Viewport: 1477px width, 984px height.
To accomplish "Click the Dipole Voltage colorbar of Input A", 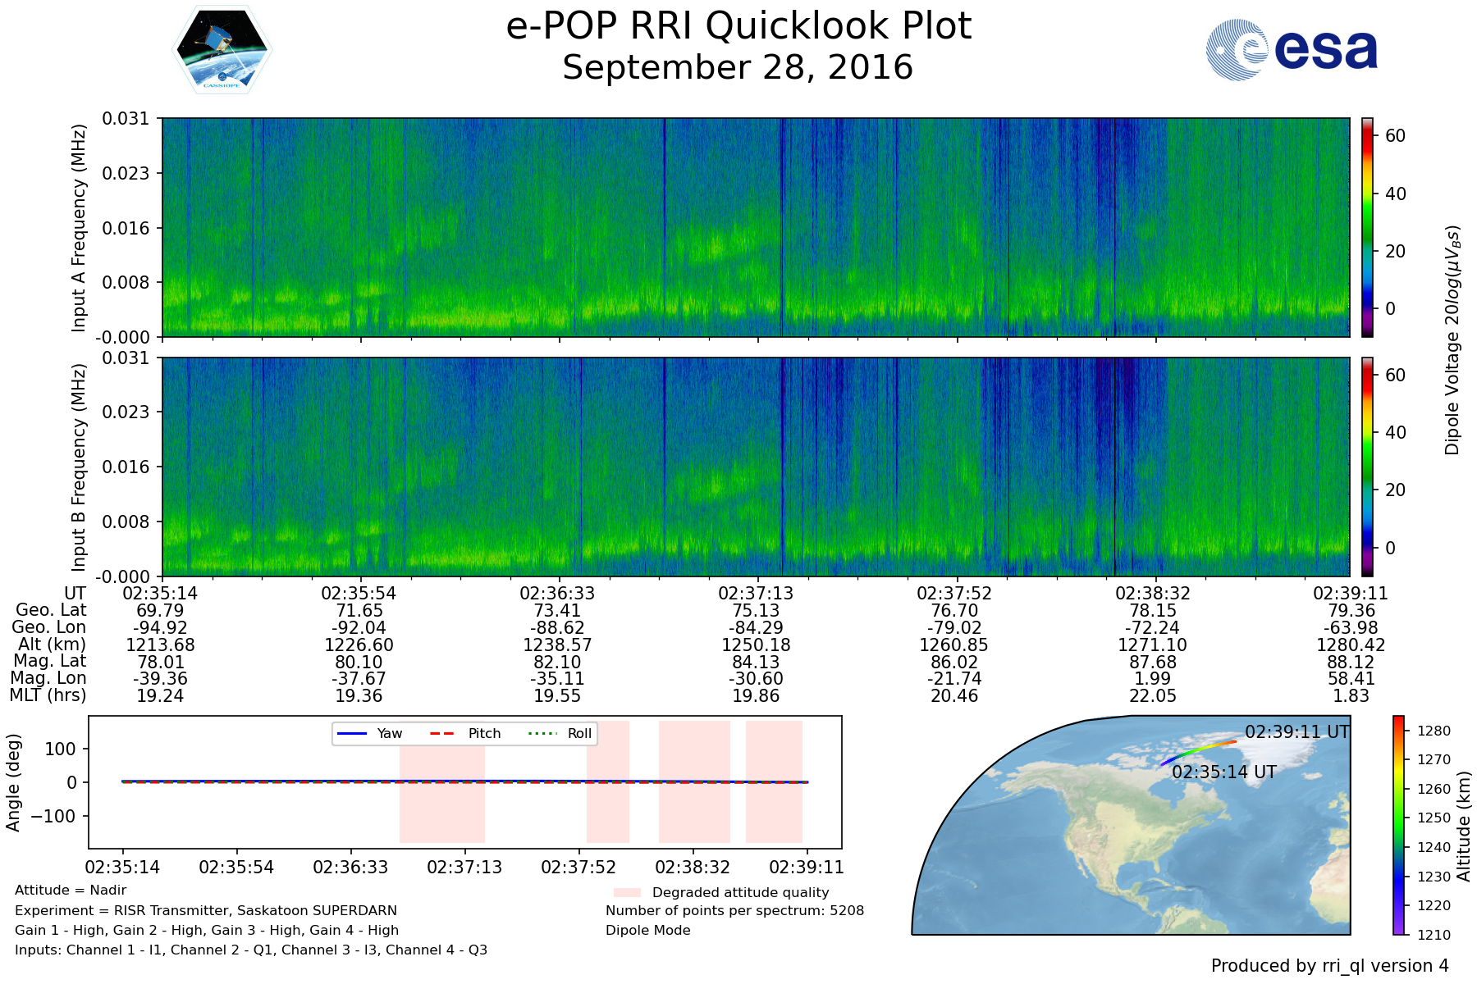I will coord(1367,227).
